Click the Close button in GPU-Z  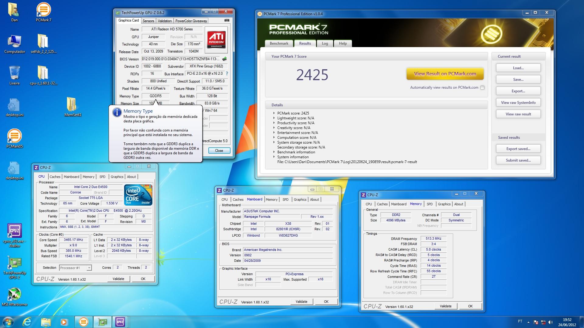(219, 151)
